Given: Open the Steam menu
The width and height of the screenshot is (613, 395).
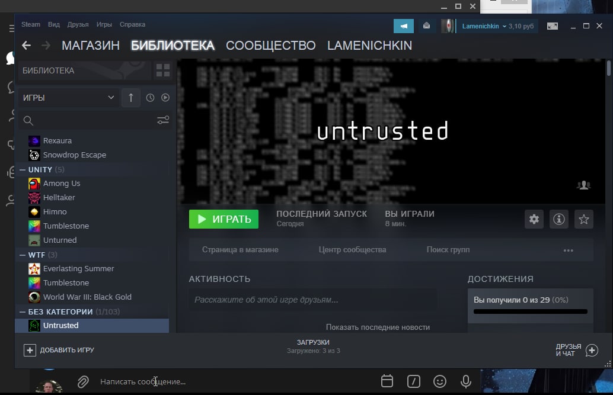Looking at the screenshot, I should 31,24.
